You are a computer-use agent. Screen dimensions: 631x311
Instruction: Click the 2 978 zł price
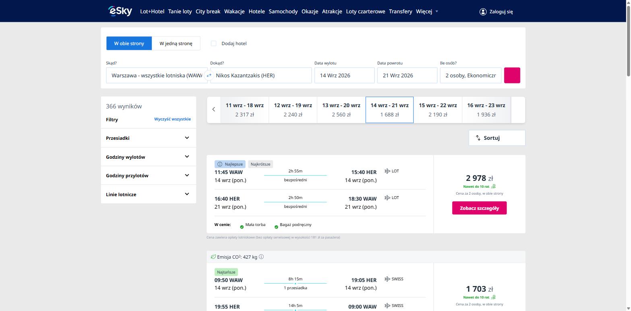pyautogui.click(x=479, y=178)
